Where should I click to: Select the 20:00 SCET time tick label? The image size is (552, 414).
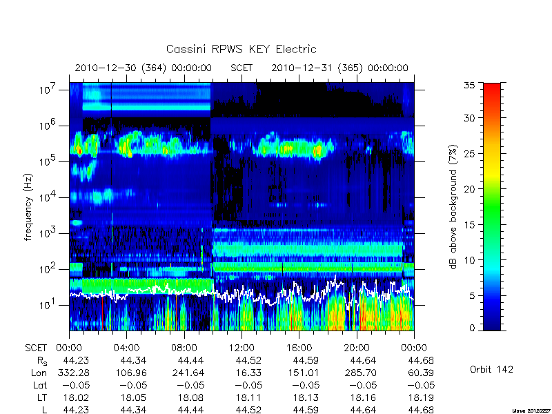(x=357, y=348)
